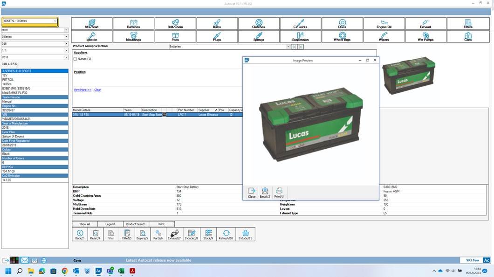494x277 pixels.
Task: Click the Include/11 basket button
Action: tap(245, 235)
